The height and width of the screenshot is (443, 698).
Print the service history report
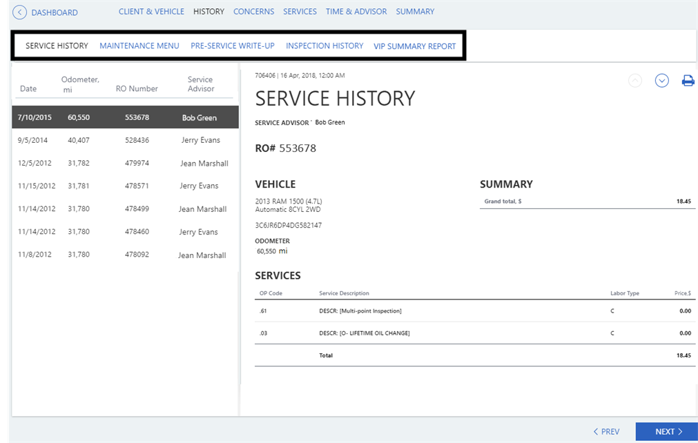(688, 81)
